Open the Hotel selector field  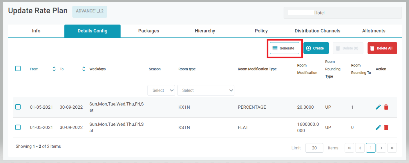tap(343, 13)
